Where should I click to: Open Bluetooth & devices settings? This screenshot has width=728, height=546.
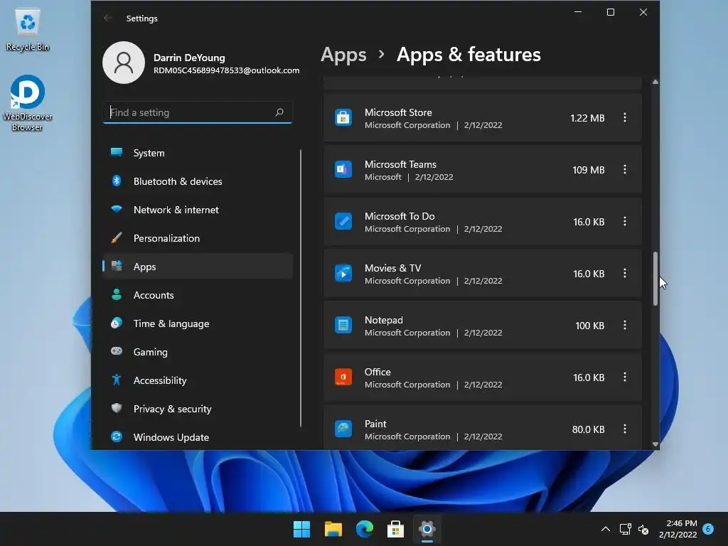click(x=198, y=181)
